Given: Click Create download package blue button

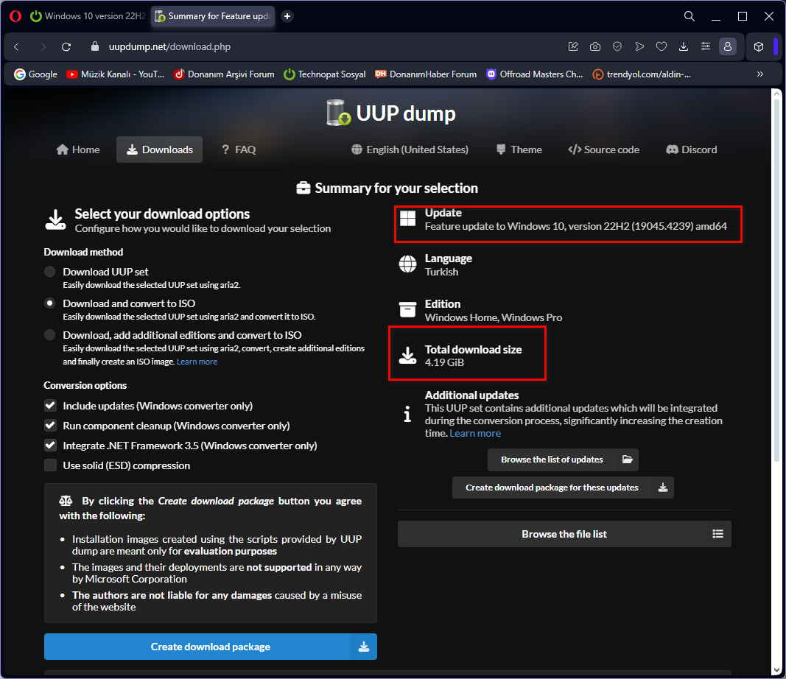Looking at the screenshot, I should (x=211, y=647).
